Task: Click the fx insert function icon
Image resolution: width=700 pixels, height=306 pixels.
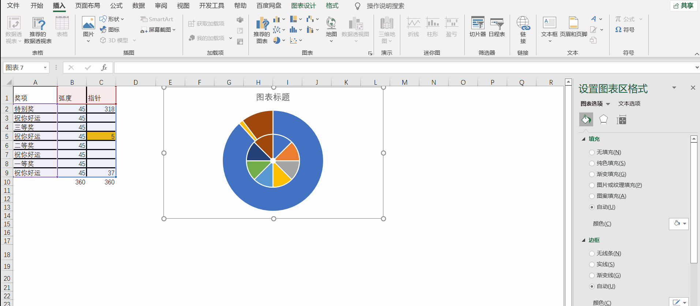Action: click(104, 68)
